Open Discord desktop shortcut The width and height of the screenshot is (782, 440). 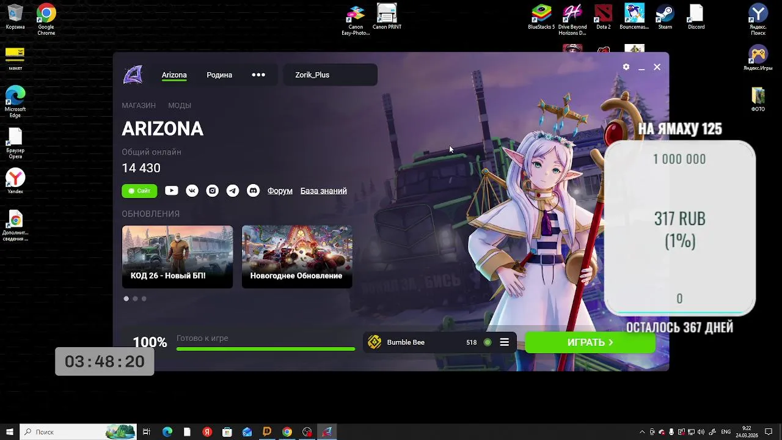tap(696, 16)
